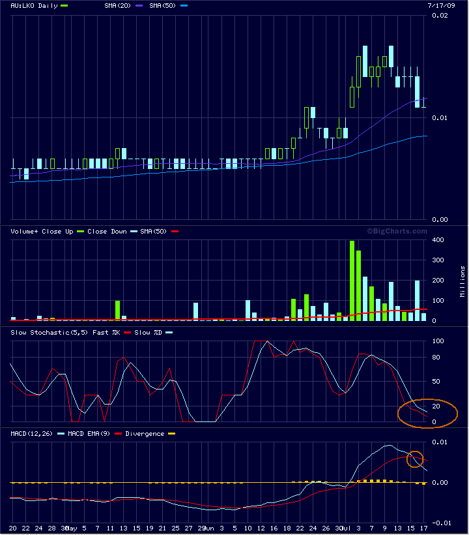This screenshot has width=469, height=535.
Task: Select the 'Fast %K' legend label
Action: coord(106,332)
